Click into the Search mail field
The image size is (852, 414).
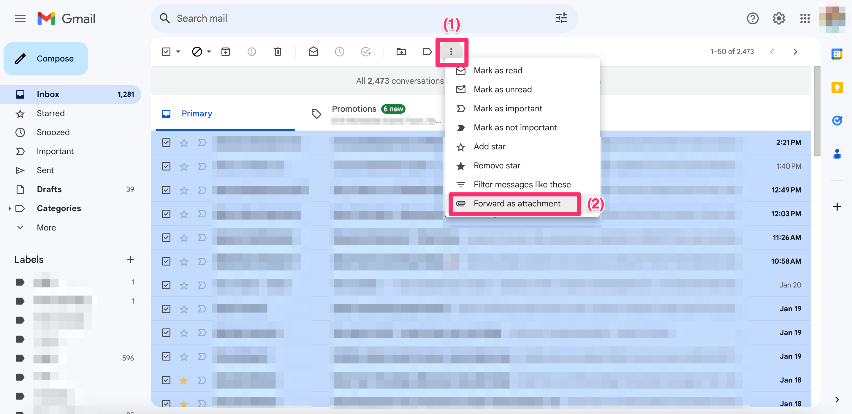pos(364,18)
